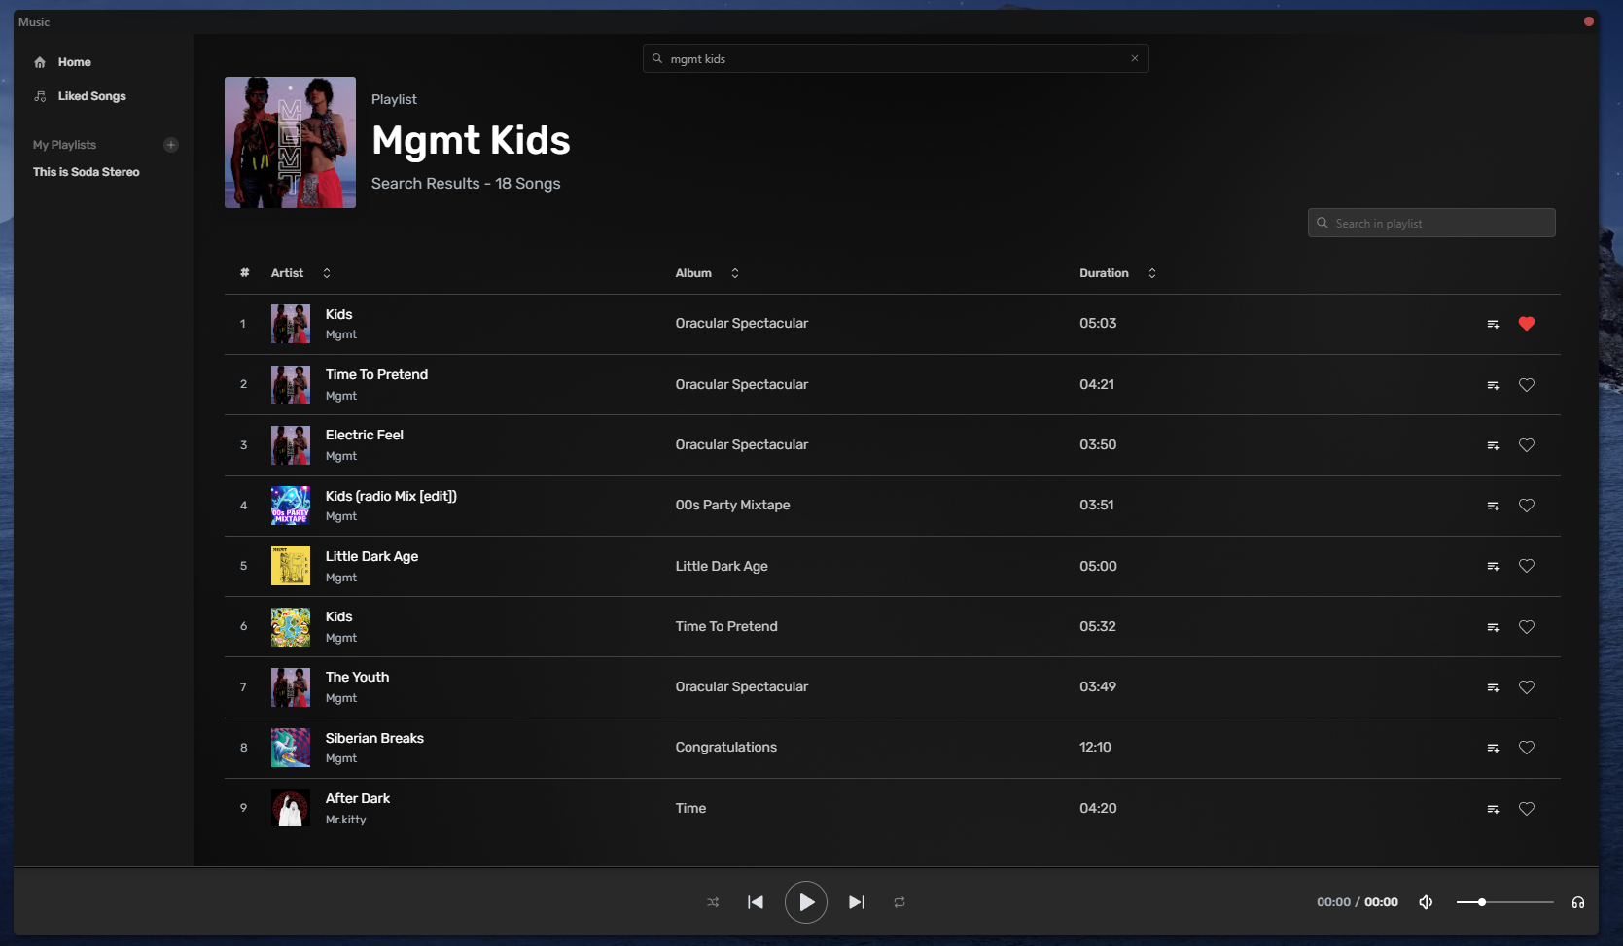1623x946 pixels.
Task: Sort songs by Album column arrows
Action: tap(735, 273)
